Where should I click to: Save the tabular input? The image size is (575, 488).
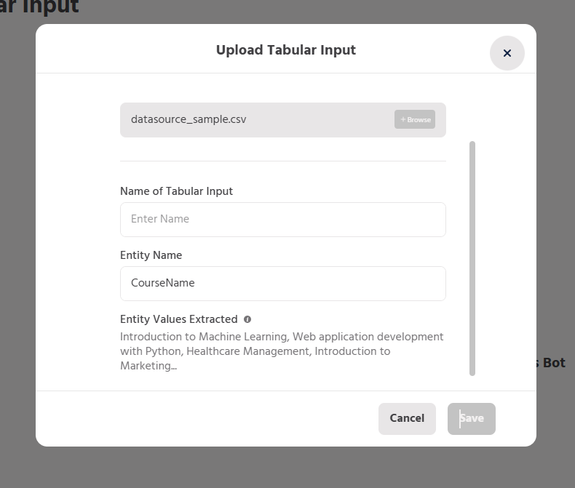[x=471, y=418]
